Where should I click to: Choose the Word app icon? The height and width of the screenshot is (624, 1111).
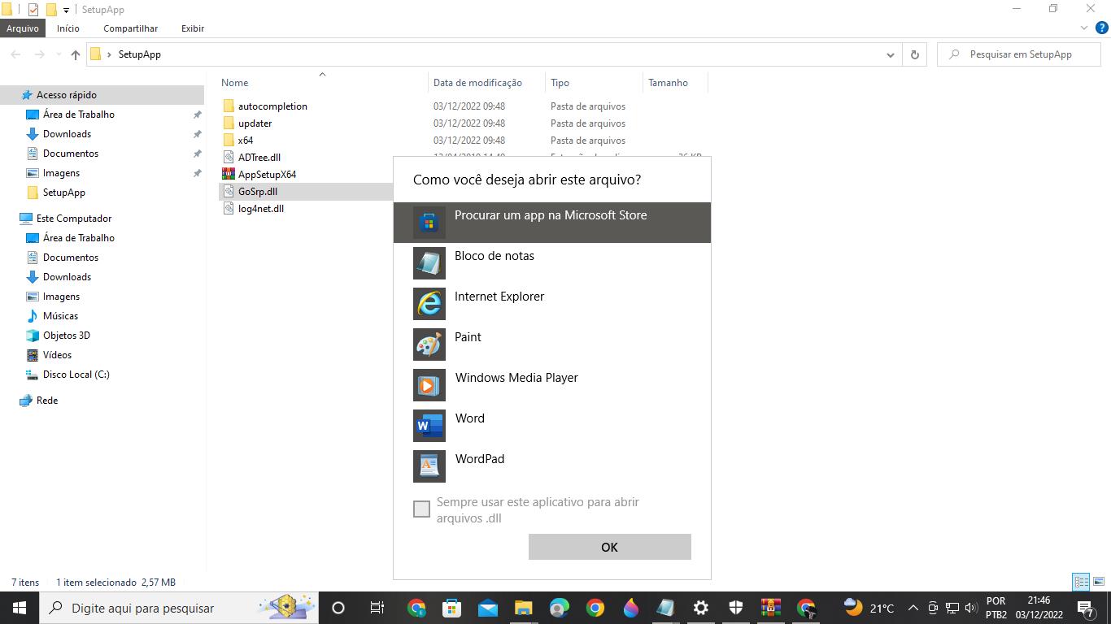(429, 426)
